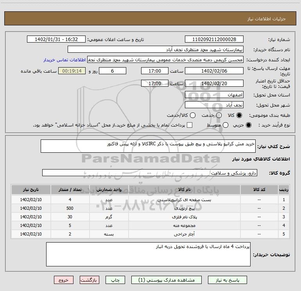Click the پاسخ به نیاز button

click(x=227, y=280)
